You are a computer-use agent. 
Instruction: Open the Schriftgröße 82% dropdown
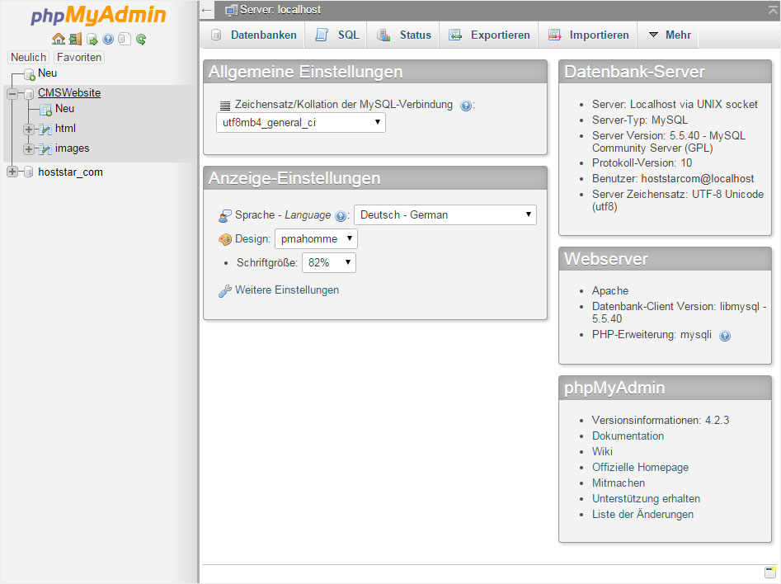tap(329, 262)
